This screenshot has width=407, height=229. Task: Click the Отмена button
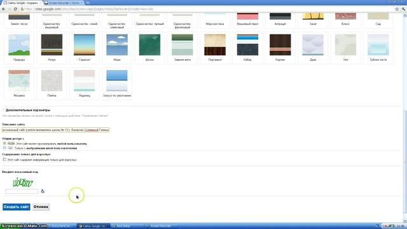pyautogui.click(x=41, y=207)
